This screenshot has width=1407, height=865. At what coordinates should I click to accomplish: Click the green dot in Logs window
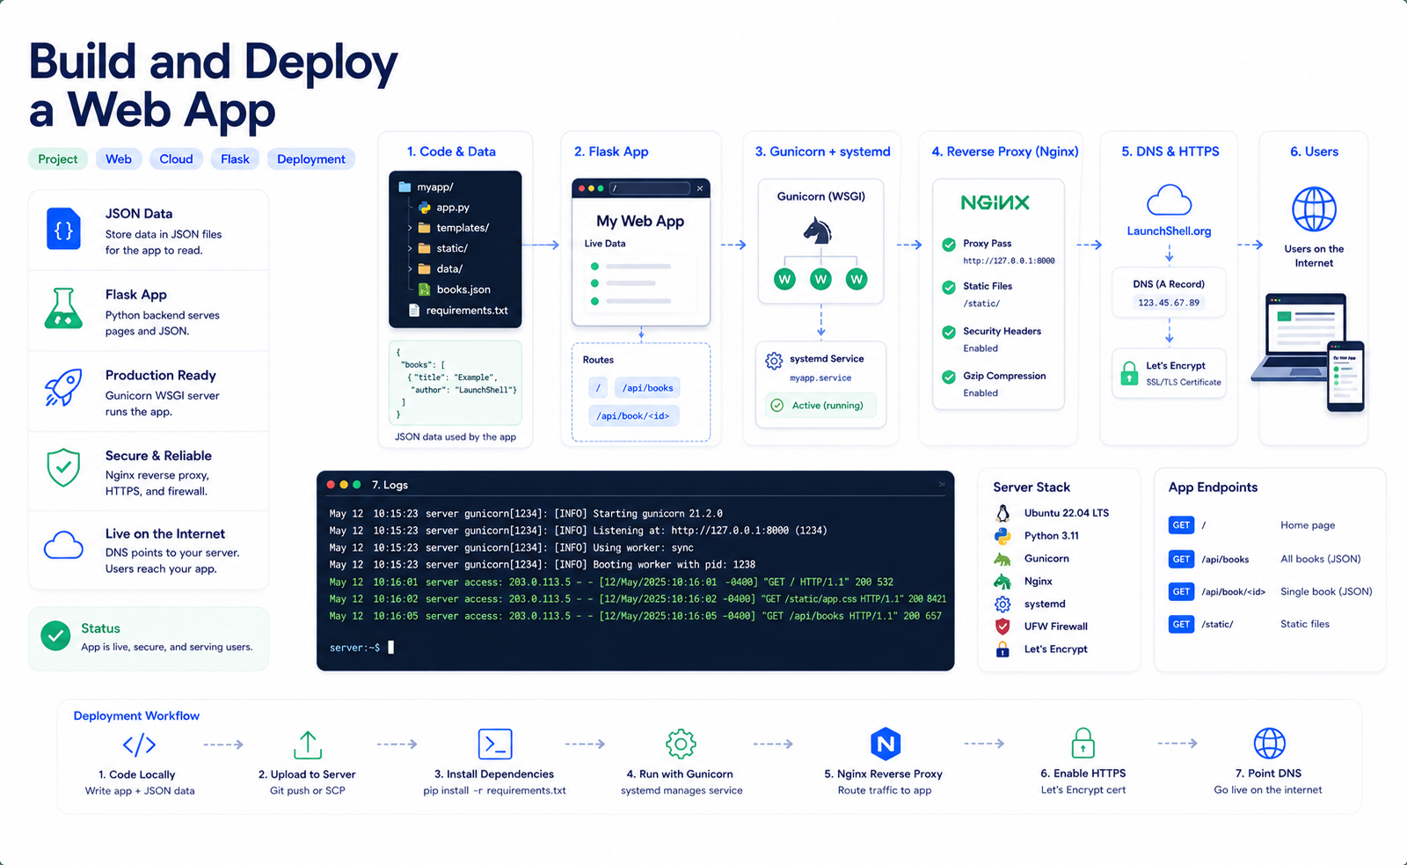[357, 485]
